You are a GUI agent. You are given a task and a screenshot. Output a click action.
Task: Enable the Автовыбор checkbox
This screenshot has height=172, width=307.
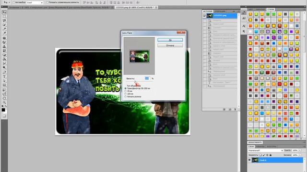(14, 2)
